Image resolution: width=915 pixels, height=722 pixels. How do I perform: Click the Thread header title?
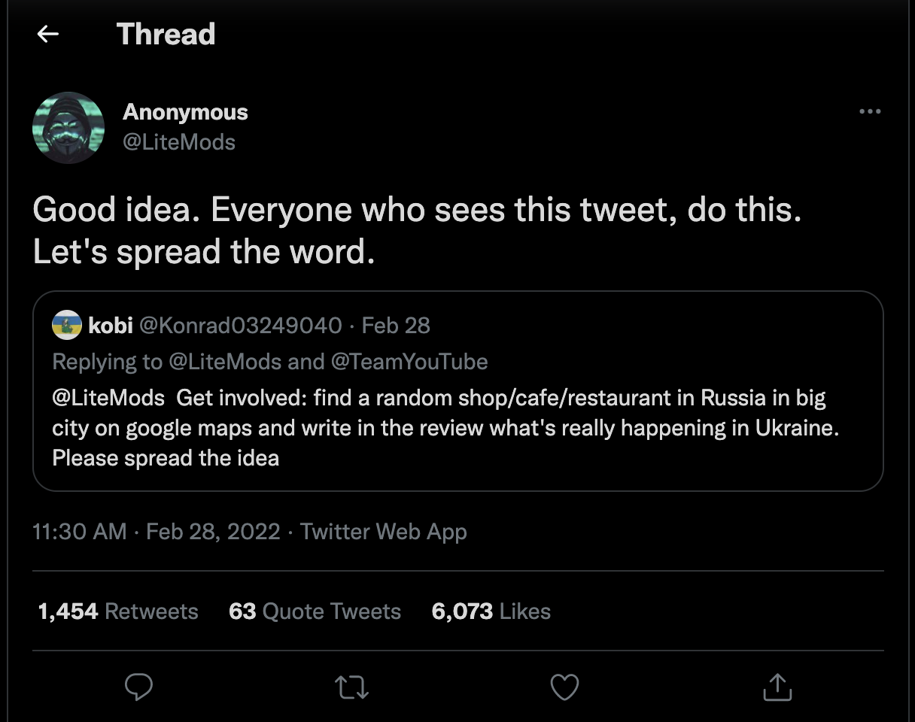pos(166,34)
